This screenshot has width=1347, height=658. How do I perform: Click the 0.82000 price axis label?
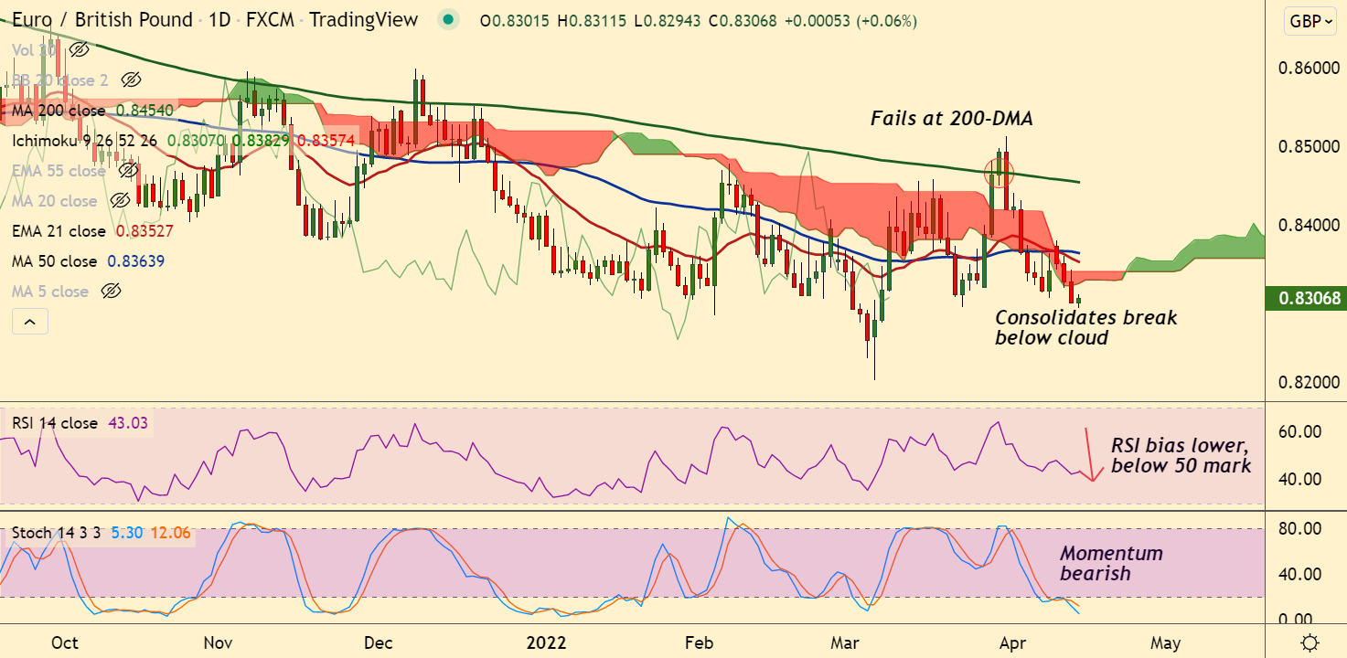tap(1310, 382)
